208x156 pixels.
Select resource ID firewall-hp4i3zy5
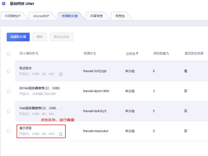[x=95, y=111]
